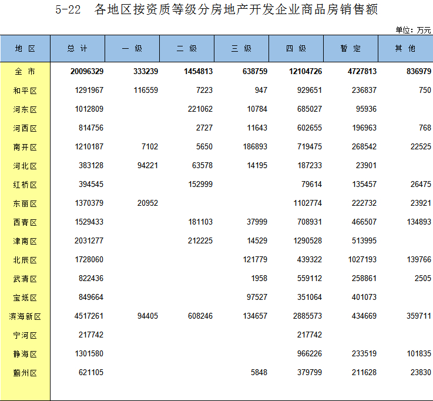Select cell 221062 in the 河东区 row
Image resolution: width=433 pixels, height=401 pixels.
coord(200,109)
